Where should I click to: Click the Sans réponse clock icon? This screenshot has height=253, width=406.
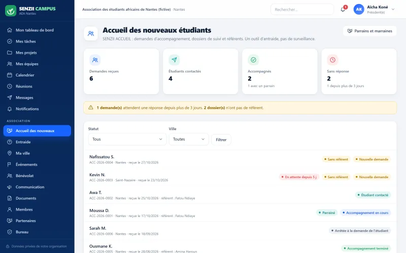click(x=333, y=60)
